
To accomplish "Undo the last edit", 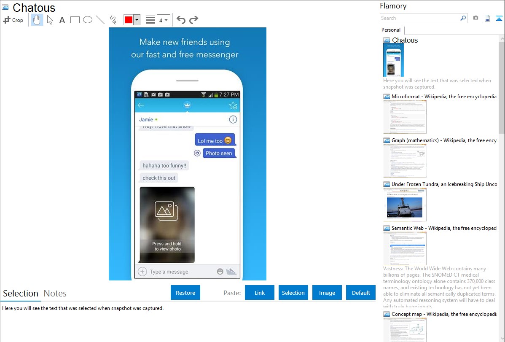I will pyautogui.click(x=181, y=20).
